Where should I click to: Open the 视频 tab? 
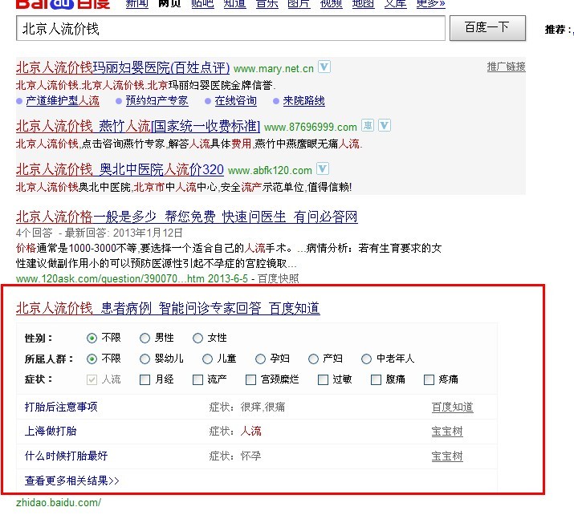[x=332, y=4]
